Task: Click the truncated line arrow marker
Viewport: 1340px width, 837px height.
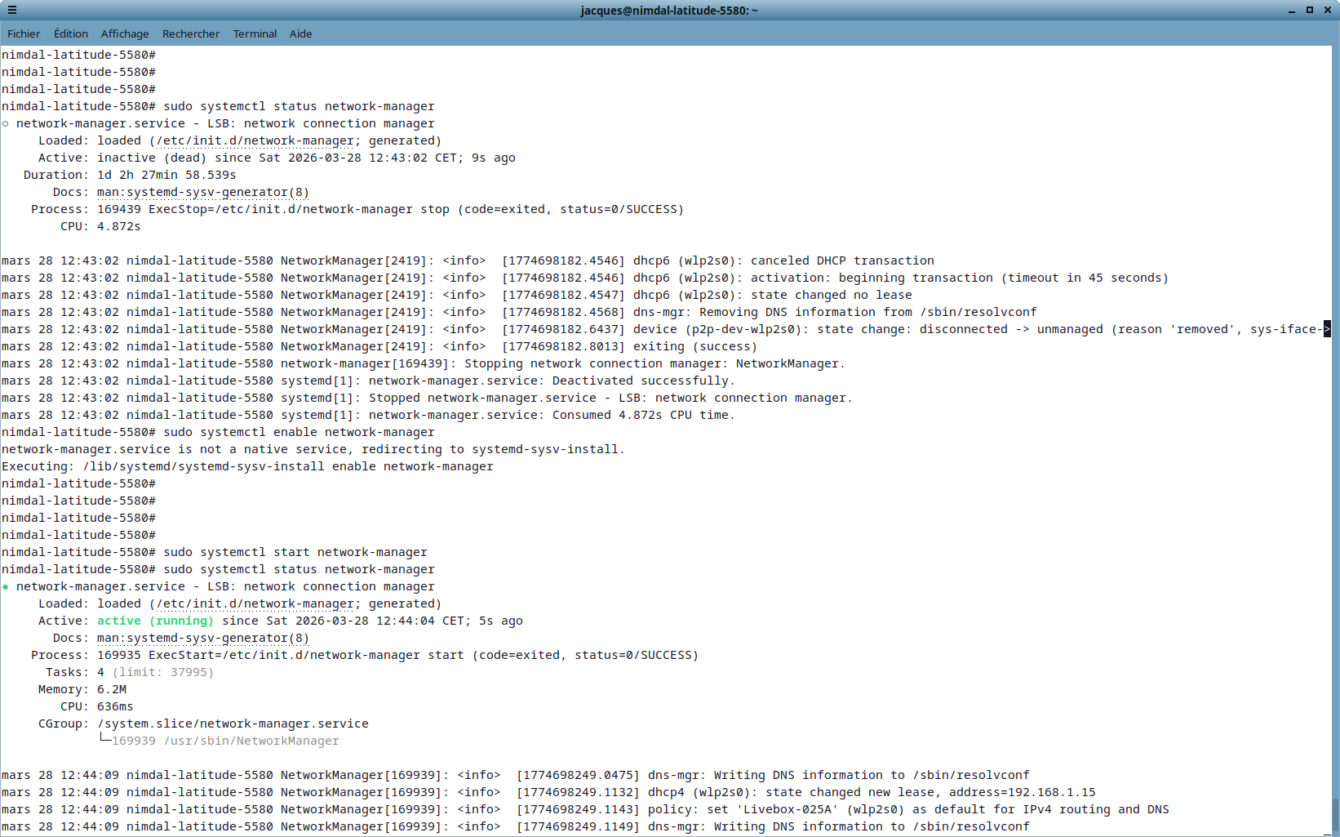Action: (1327, 329)
